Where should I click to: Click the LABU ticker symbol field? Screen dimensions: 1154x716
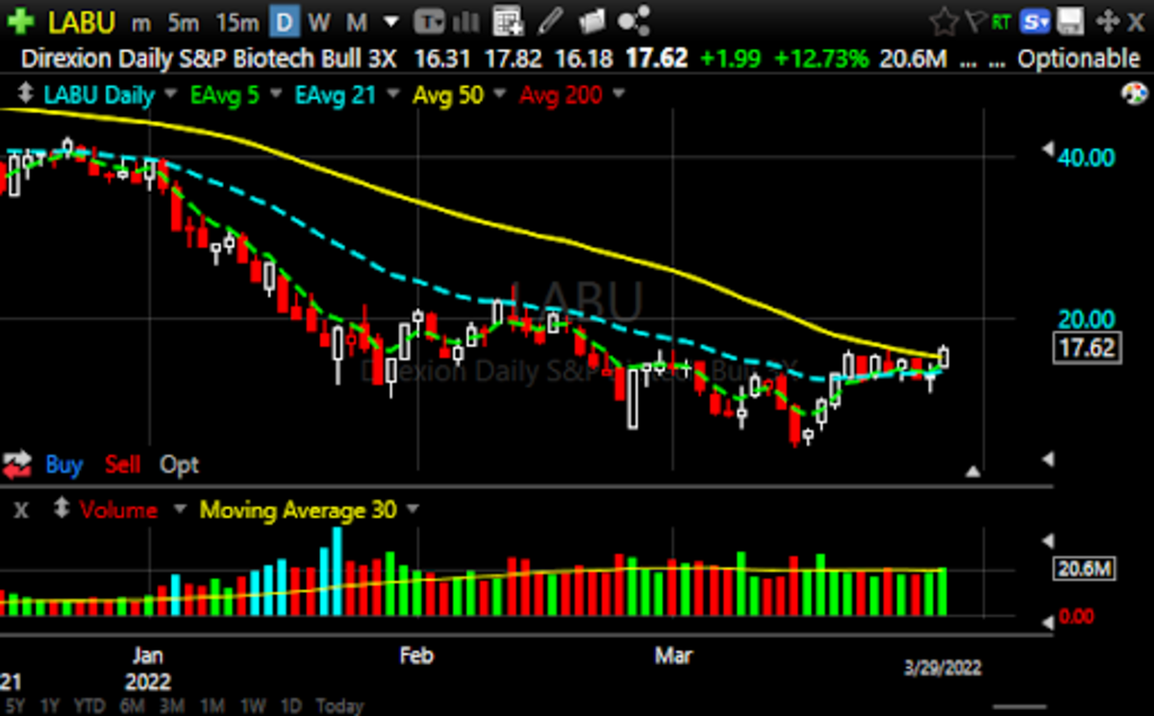coord(81,21)
